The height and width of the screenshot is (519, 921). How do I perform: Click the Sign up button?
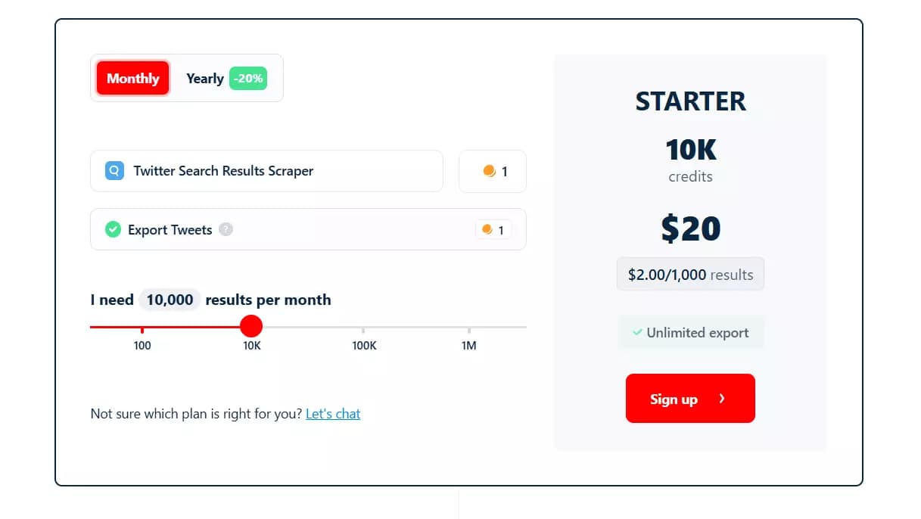tap(689, 399)
